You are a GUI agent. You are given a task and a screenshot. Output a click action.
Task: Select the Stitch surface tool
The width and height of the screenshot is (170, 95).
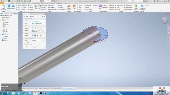click(x=112, y=5)
